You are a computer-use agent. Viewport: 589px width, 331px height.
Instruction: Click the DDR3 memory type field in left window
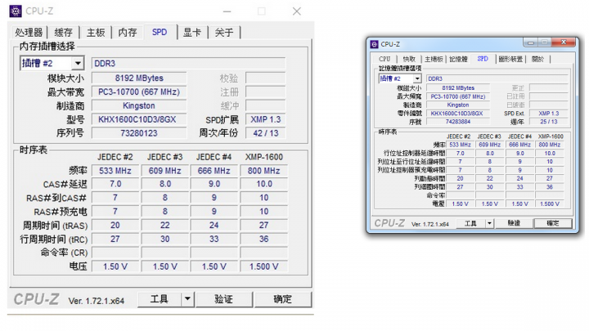click(188, 64)
